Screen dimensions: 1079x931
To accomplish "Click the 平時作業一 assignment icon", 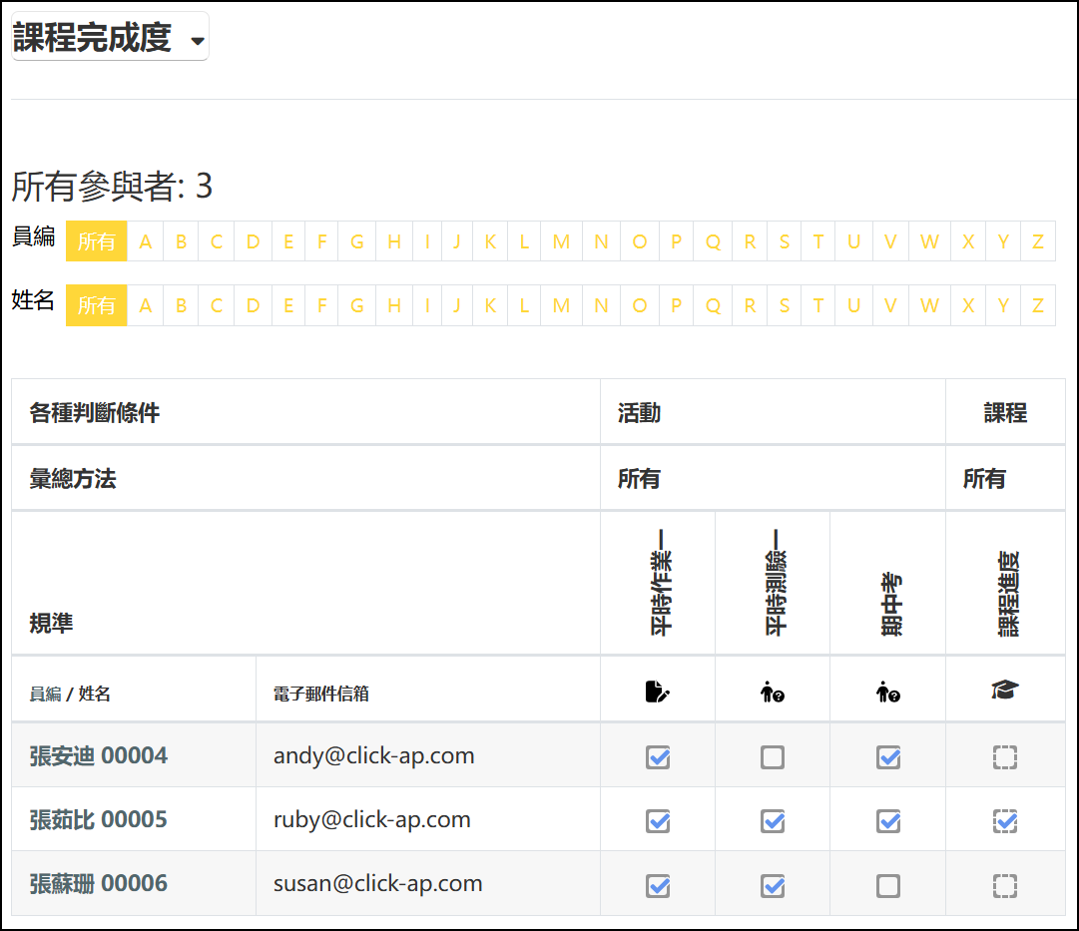I will (x=657, y=692).
